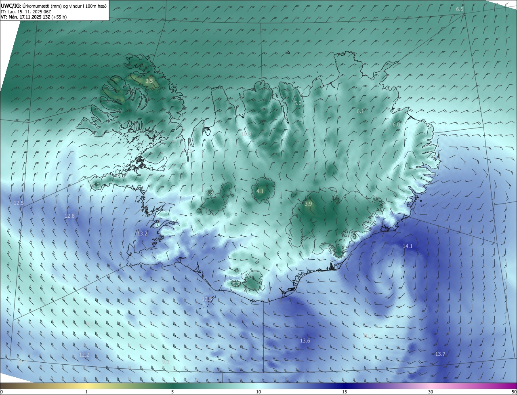Click the VT: Mán. 17.11.2025 13Z line

coord(34,17)
